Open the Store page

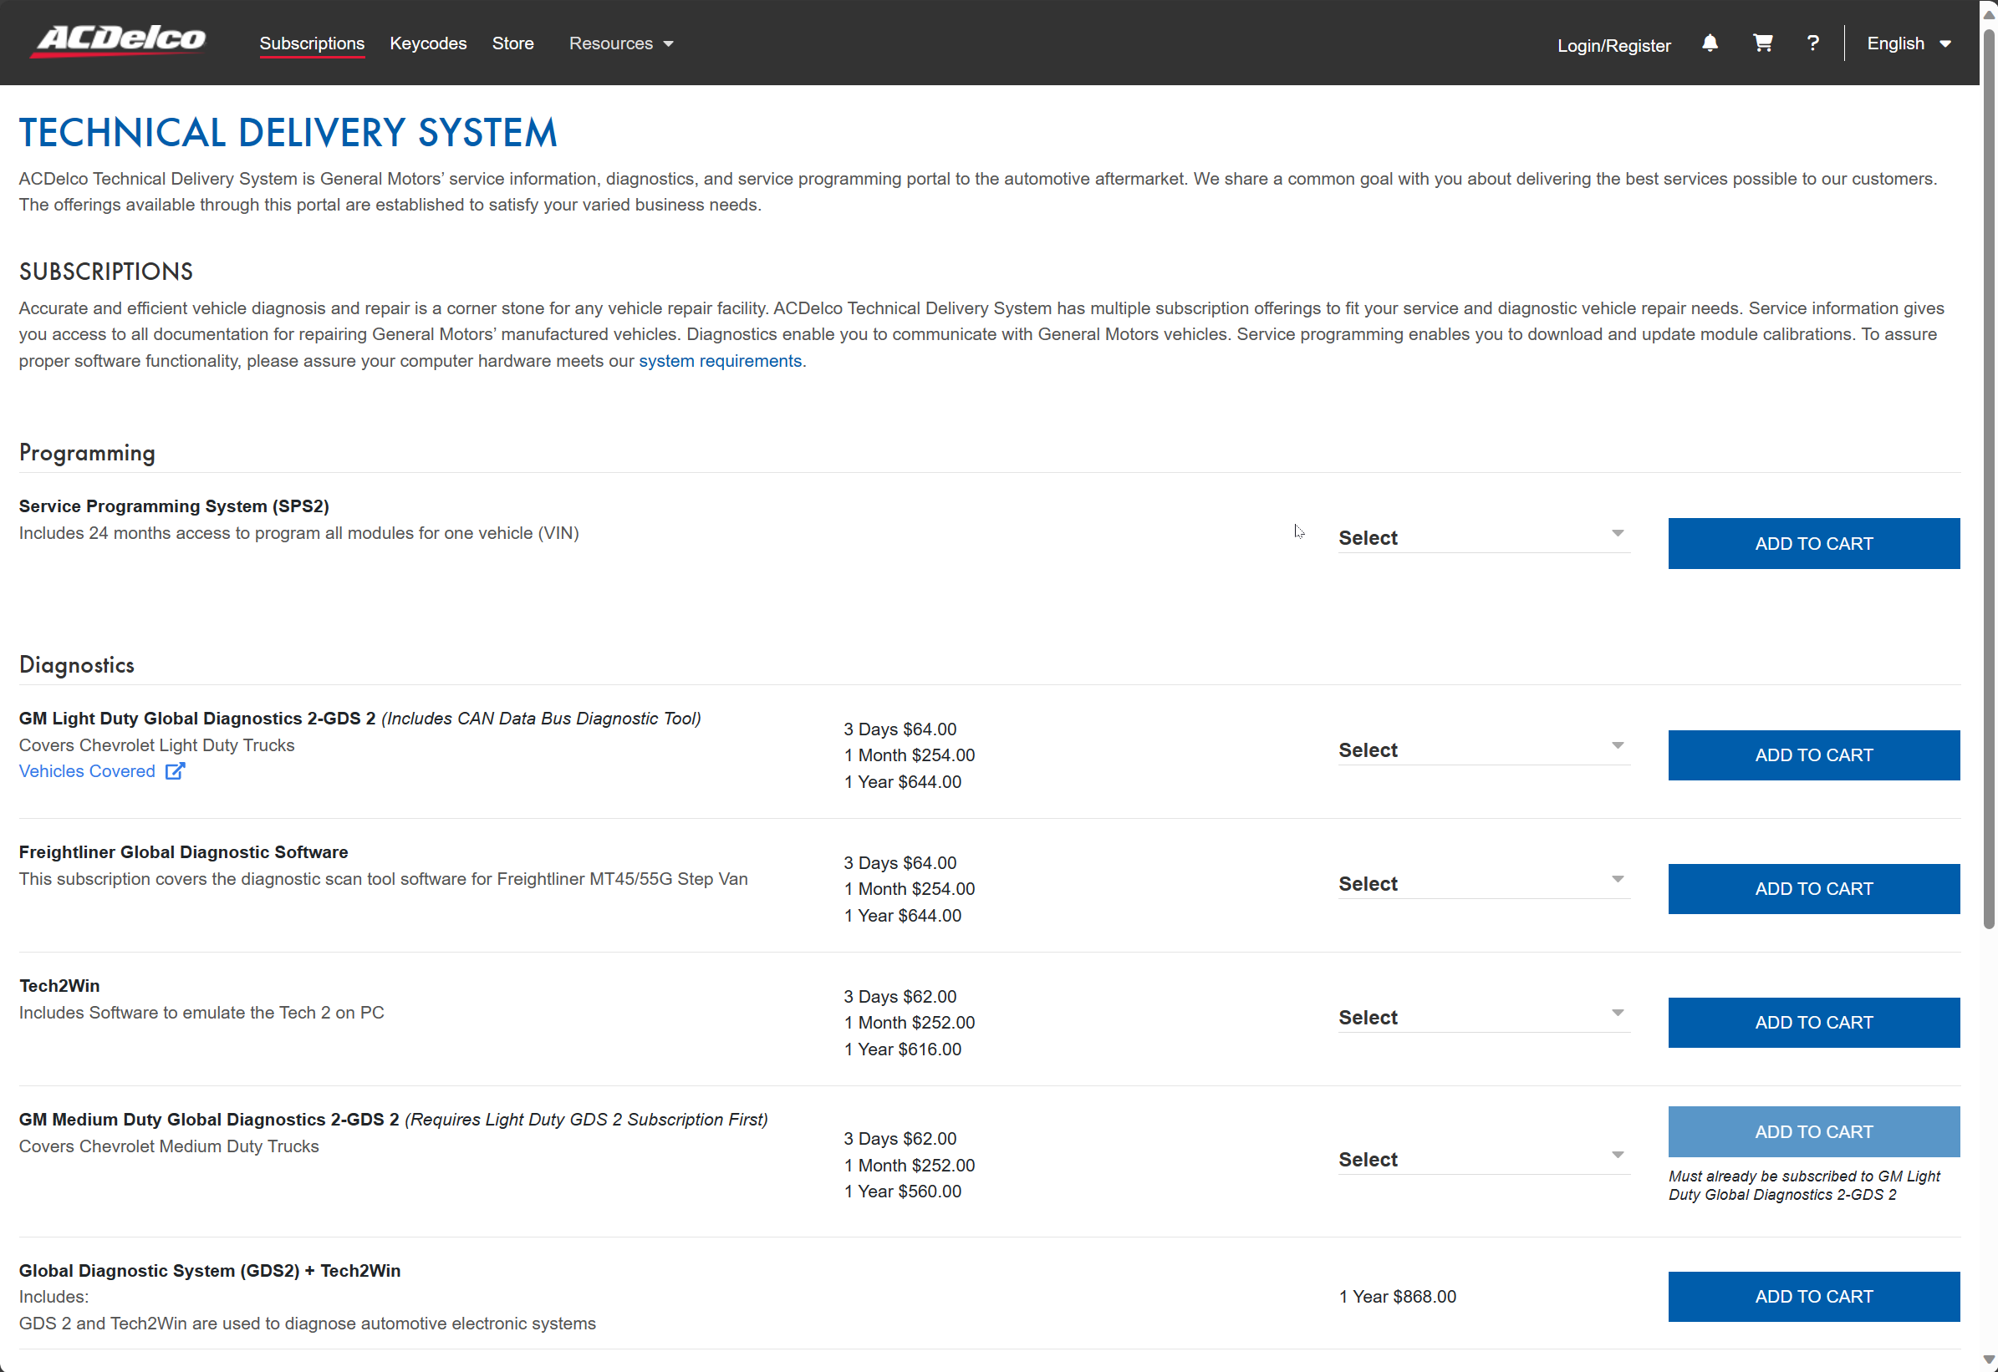coord(512,43)
